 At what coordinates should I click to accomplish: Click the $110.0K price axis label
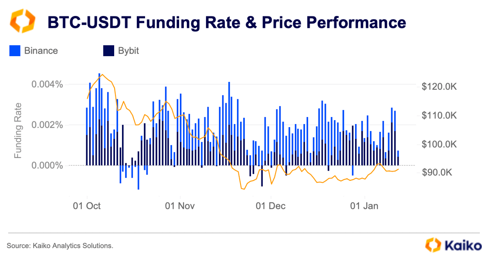[x=439, y=116]
